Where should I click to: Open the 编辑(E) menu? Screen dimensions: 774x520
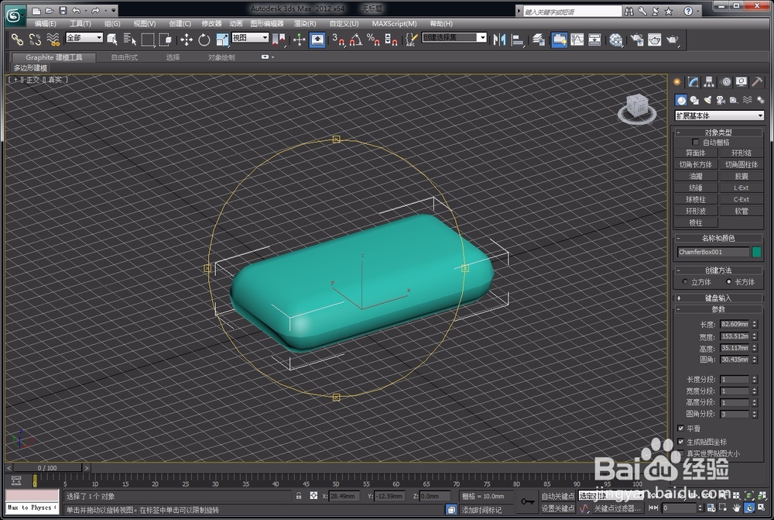[x=45, y=23]
